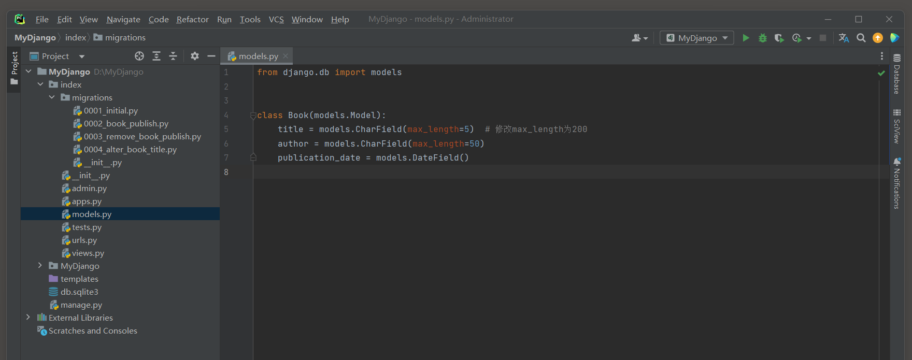The width and height of the screenshot is (912, 360).
Task: Close the models.py editor tab
Action: pyautogui.click(x=286, y=56)
